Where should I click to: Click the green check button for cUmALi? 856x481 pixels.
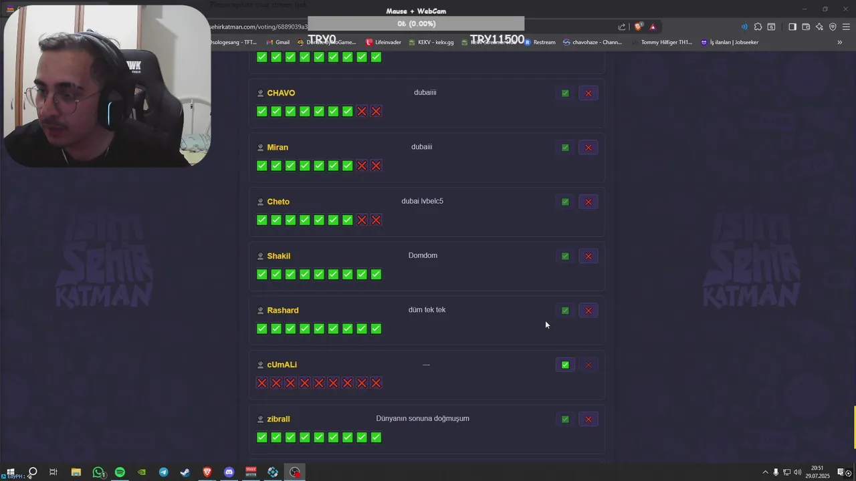coord(565,365)
